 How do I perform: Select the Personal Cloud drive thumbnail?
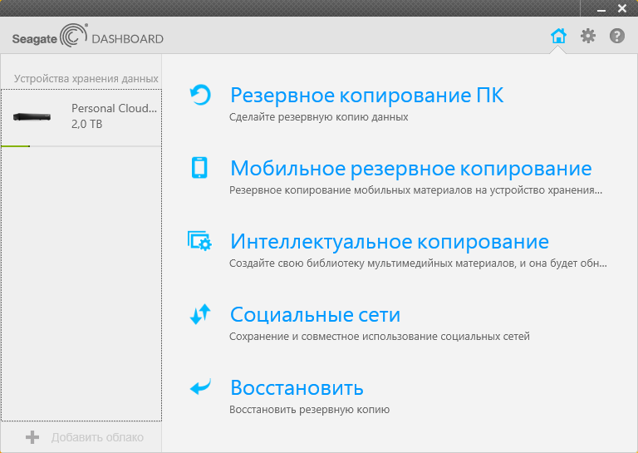tap(32, 117)
